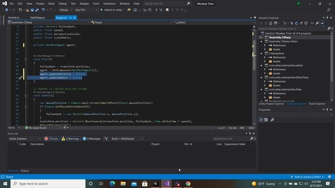Viewport: 335px width, 188px height.
Task: Toggle the Preview Selected Items button in Solution Explorer
Action: 322,23
